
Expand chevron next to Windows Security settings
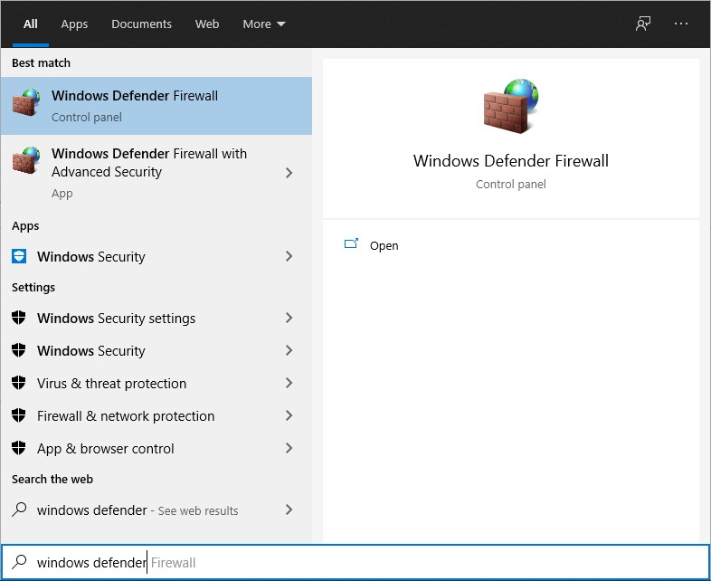point(289,318)
